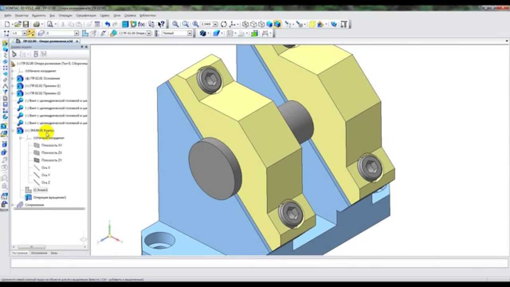This screenshot has width=510, height=287.
Task: Click the Save diskette icon
Action: point(26,24)
